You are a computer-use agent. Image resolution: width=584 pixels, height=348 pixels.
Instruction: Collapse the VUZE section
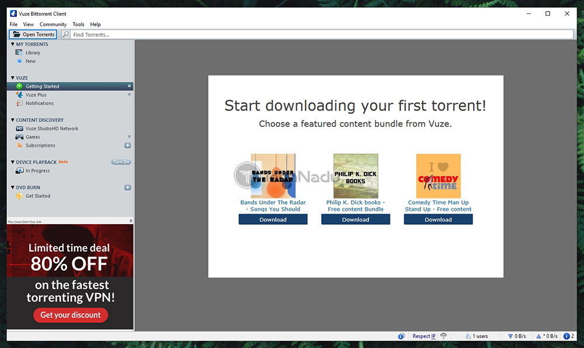coord(13,78)
